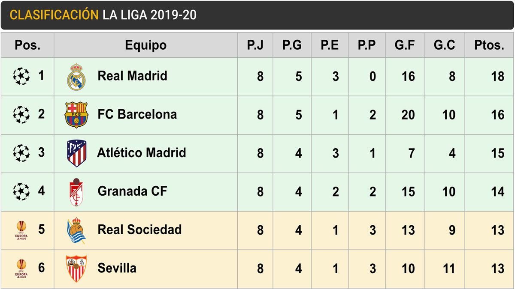
Task: Click the Atlético Madrid club crest
Action: coord(76,153)
